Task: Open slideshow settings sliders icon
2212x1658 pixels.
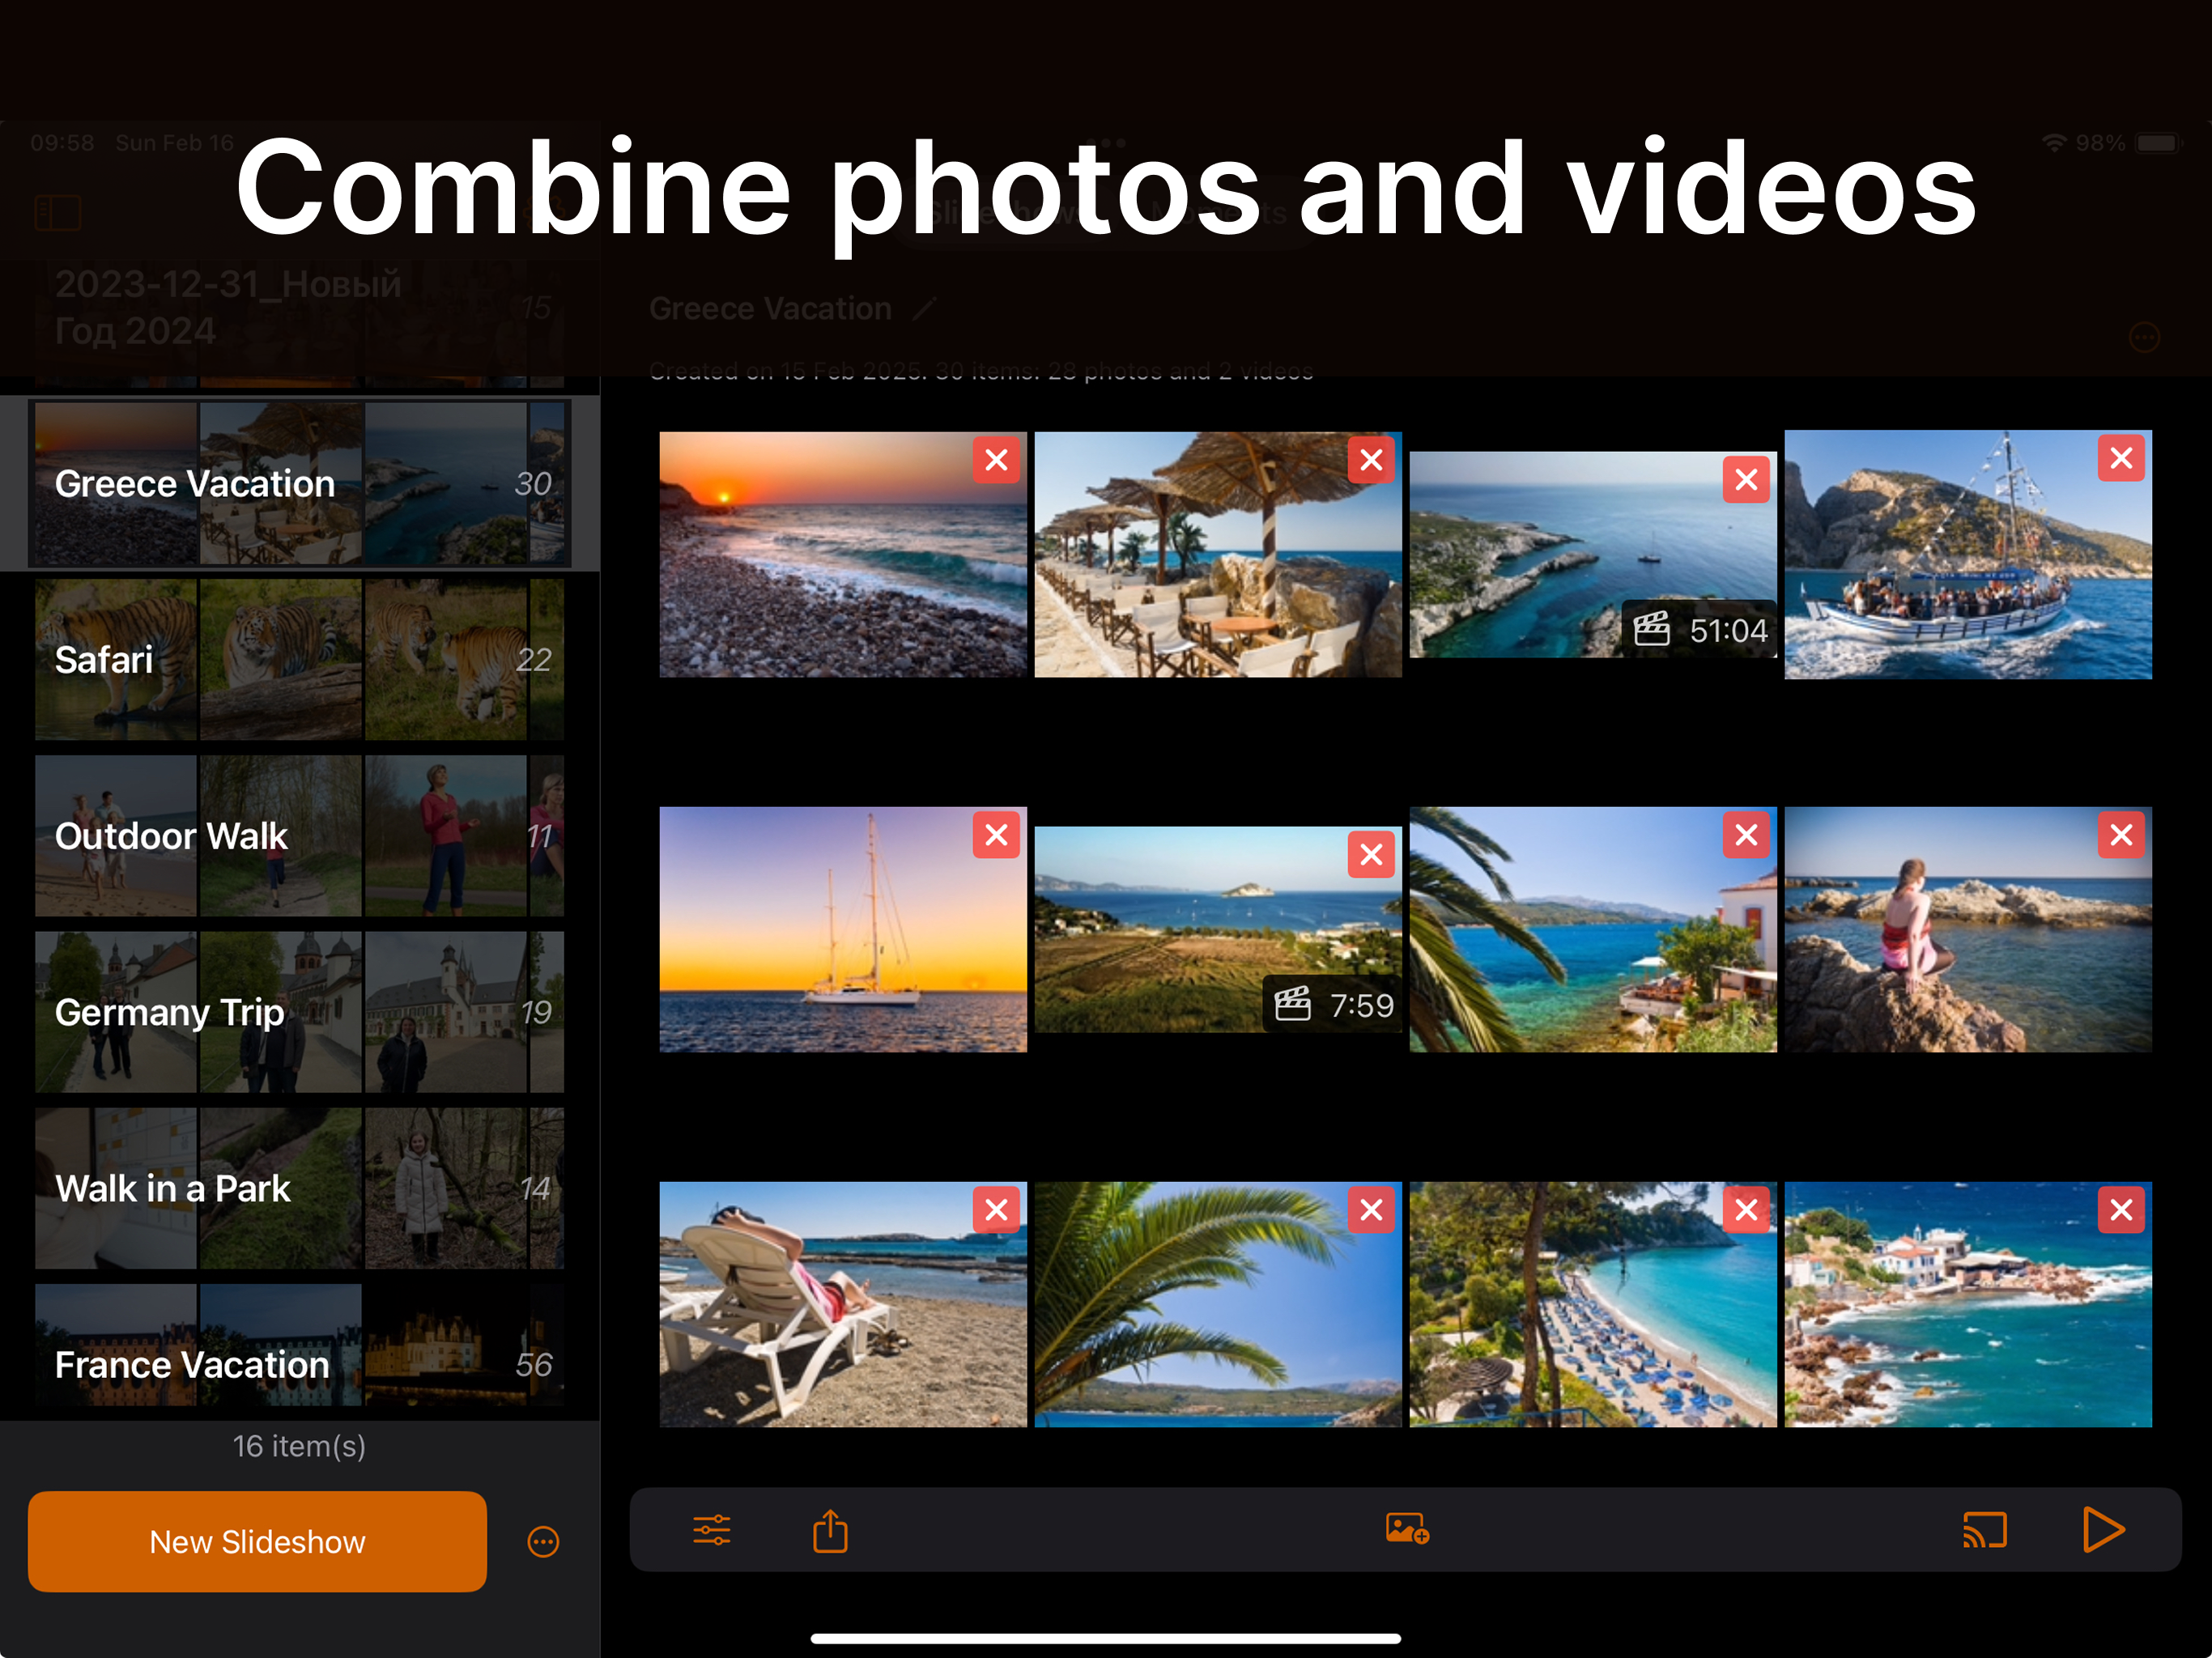Action: [711, 1530]
